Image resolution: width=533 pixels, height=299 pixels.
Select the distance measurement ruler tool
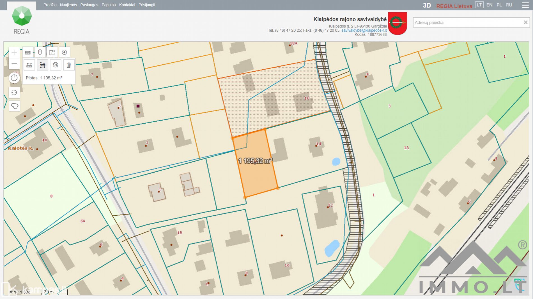[29, 65]
